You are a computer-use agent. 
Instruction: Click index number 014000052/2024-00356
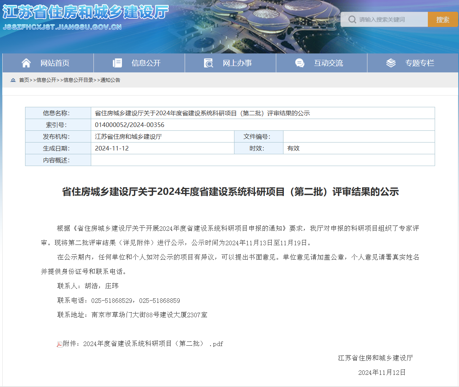coord(130,125)
